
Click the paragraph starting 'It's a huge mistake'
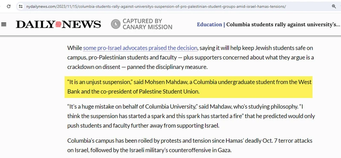191,116
